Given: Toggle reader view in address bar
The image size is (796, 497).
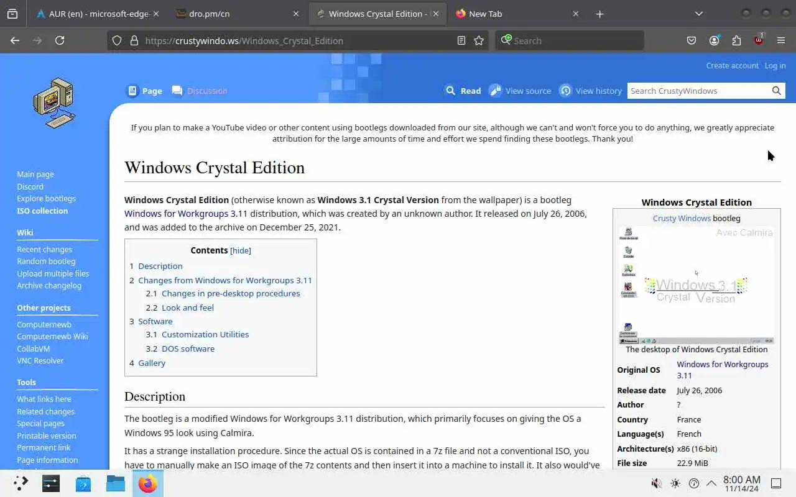Looking at the screenshot, I should click(x=461, y=40).
